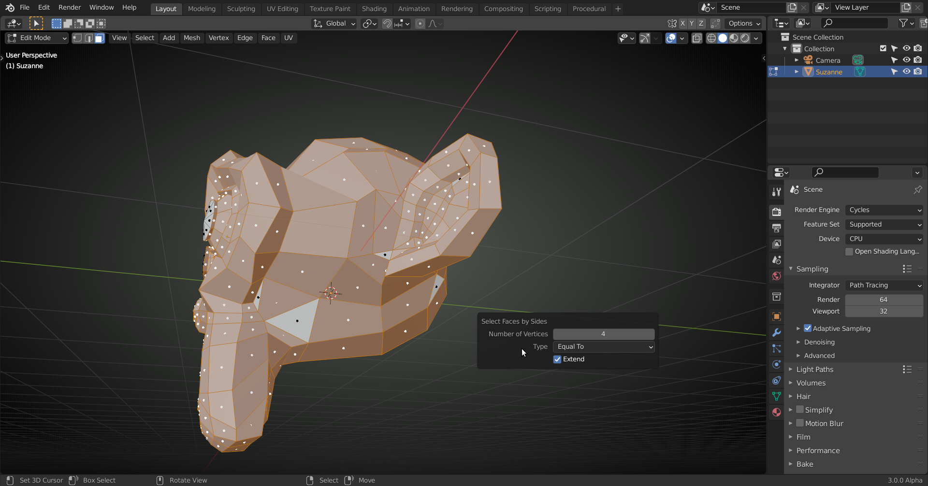The width and height of the screenshot is (928, 486).
Task: Open the Blender logo application menu
Action: 10,8
